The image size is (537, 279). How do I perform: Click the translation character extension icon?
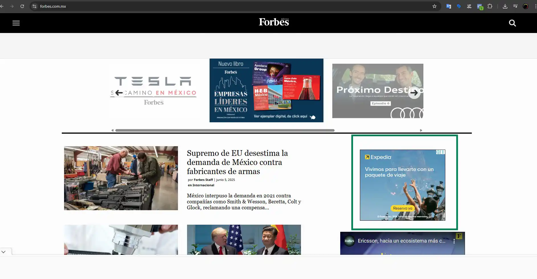469,6
